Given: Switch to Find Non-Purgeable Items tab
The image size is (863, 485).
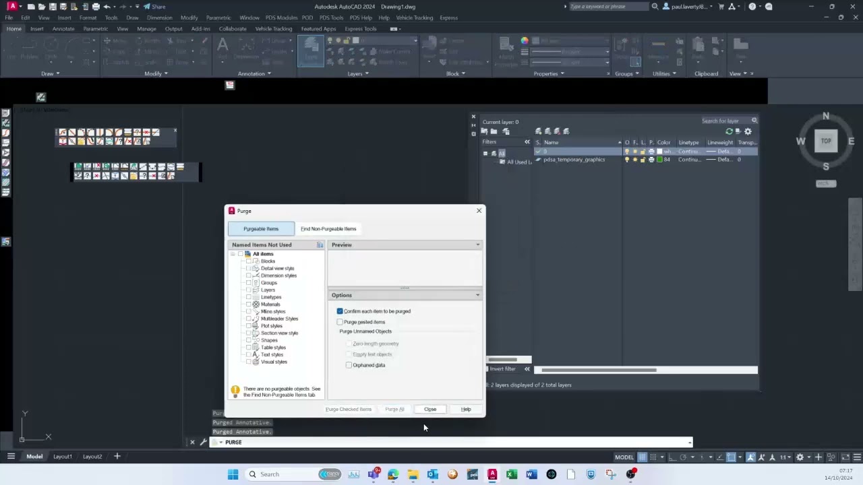Looking at the screenshot, I should point(328,229).
